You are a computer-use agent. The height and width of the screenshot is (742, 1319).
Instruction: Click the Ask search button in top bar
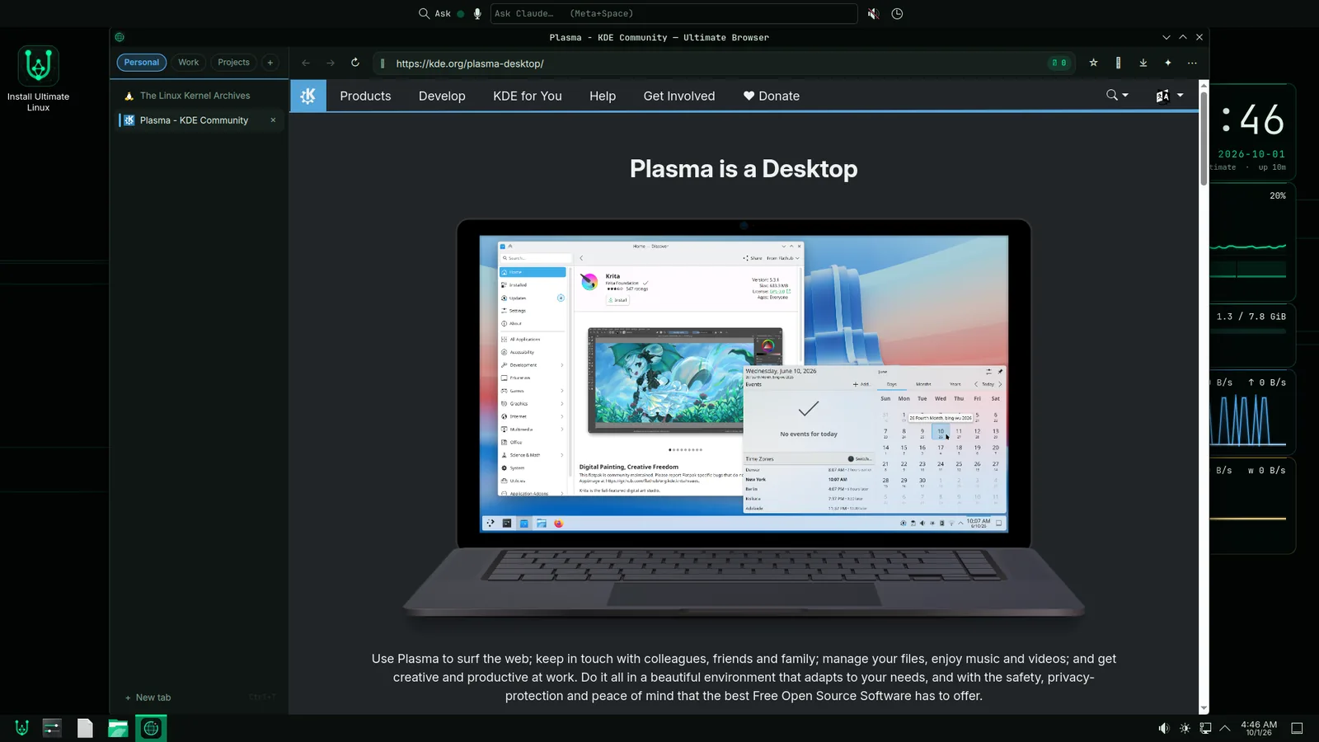[x=434, y=13]
